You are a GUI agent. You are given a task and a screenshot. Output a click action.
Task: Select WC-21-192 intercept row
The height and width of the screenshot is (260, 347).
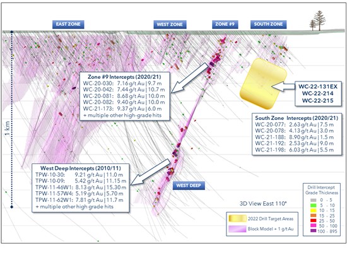tap(295, 143)
